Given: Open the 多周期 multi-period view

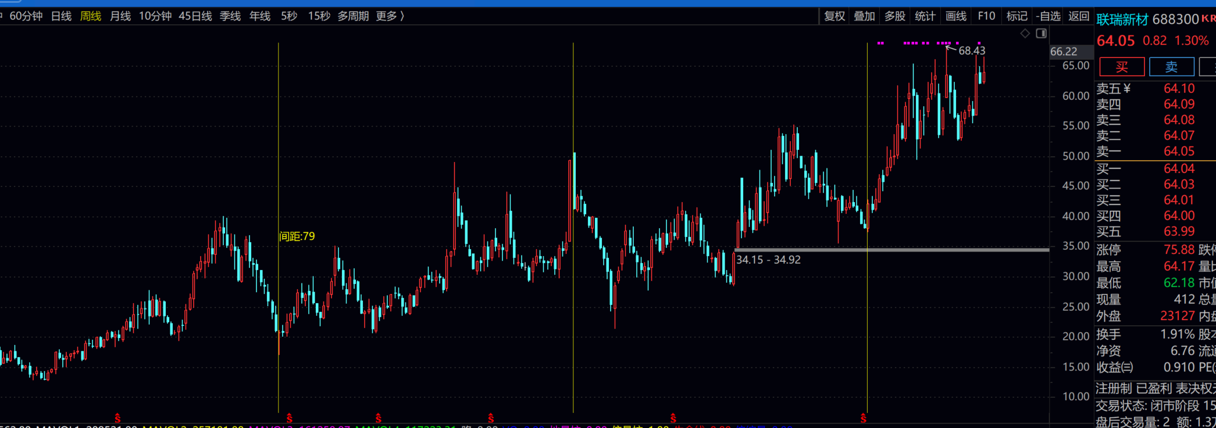Looking at the screenshot, I should point(353,16).
